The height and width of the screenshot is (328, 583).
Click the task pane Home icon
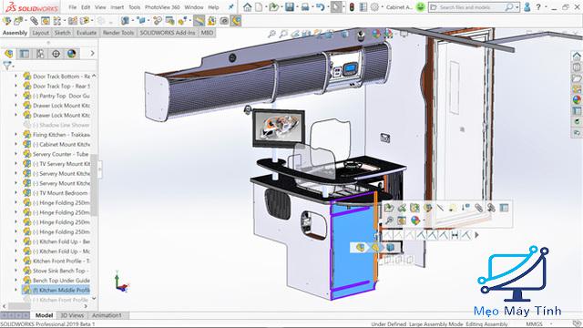pos(577,56)
